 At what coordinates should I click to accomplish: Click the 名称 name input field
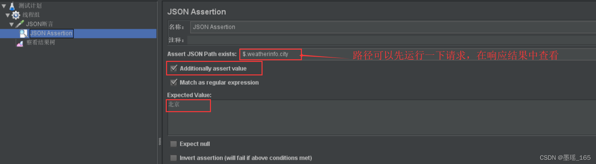[393, 27]
